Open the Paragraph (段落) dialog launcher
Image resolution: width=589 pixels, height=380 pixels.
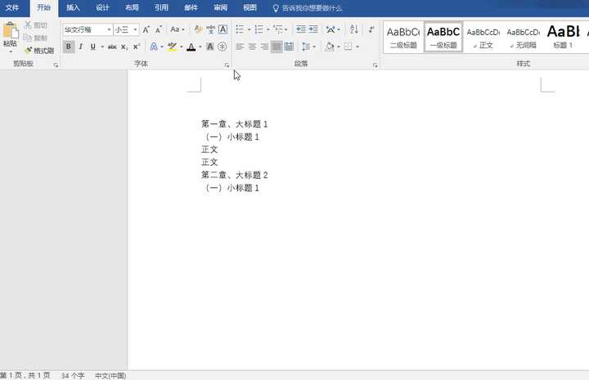pyautogui.click(x=375, y=65)
